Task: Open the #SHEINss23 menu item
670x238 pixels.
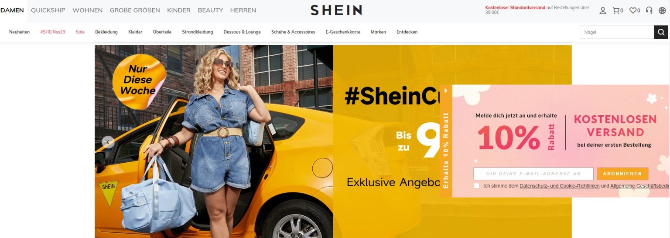Action: (x=53, y=32)
